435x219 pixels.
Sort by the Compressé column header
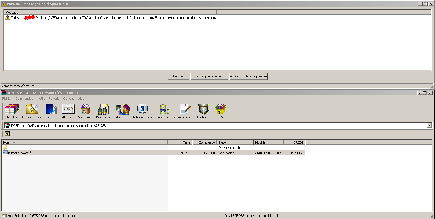pos(204,142)
